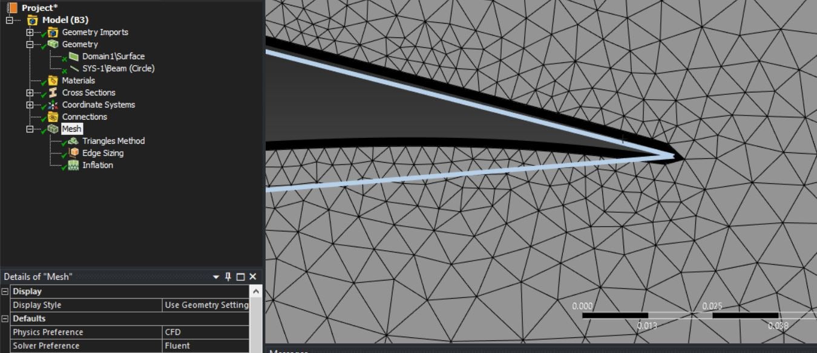
Task: Click the details panel scroll-up arrow
Action: coord(256,291)
